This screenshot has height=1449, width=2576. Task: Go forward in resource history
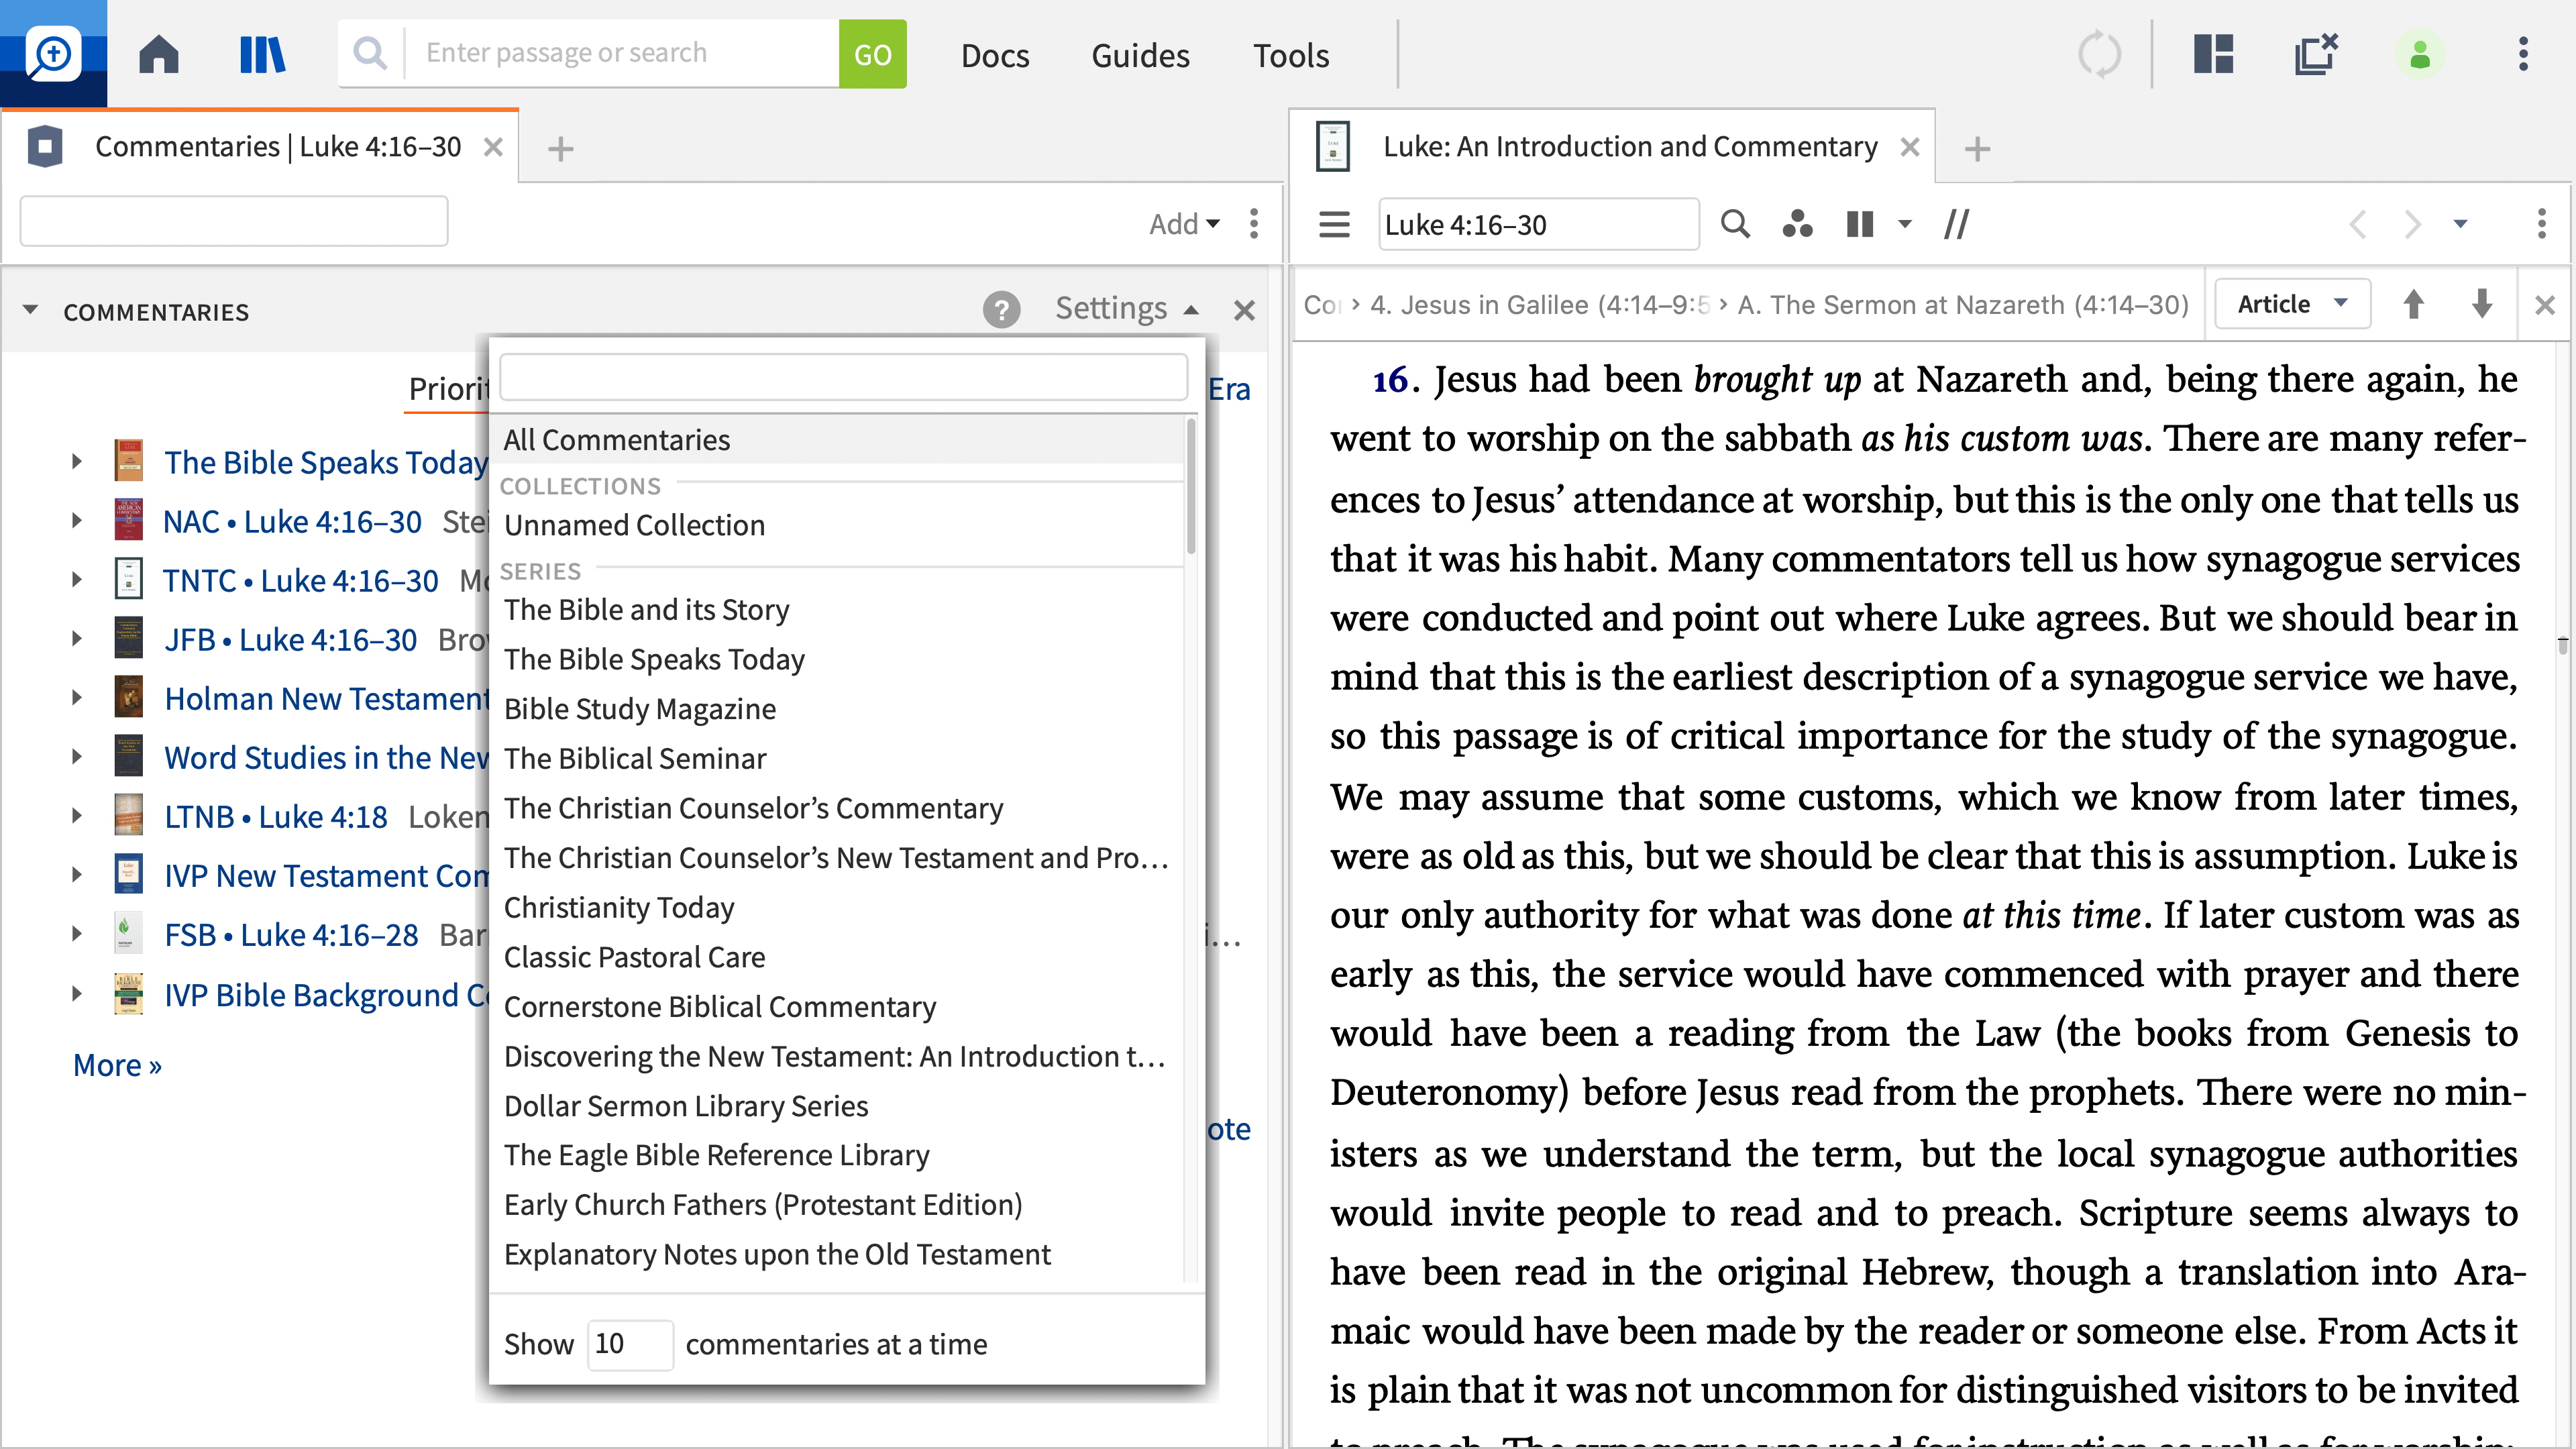[2413, 224]
